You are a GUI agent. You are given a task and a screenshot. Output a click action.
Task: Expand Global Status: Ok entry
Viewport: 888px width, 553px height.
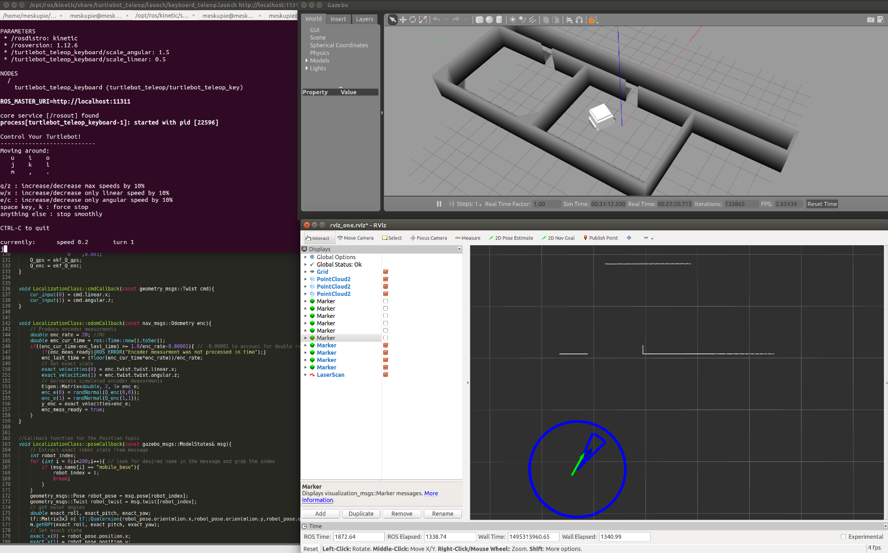coord(306,265)
